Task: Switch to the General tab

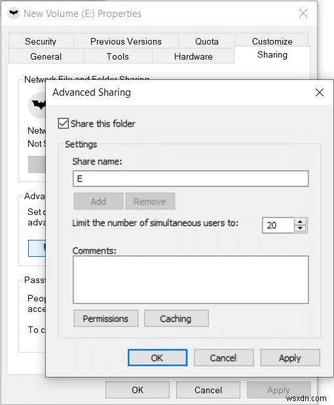Action: click(x=46, y=56)
